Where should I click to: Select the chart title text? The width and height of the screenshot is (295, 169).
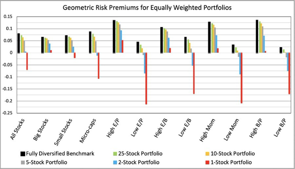tap(147, 8)
